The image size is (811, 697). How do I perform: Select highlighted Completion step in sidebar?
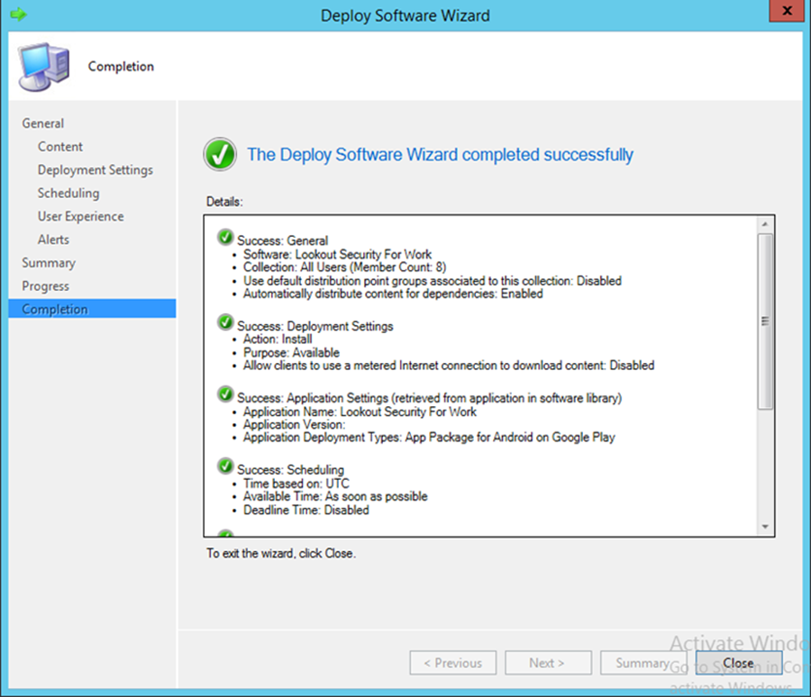92,309
